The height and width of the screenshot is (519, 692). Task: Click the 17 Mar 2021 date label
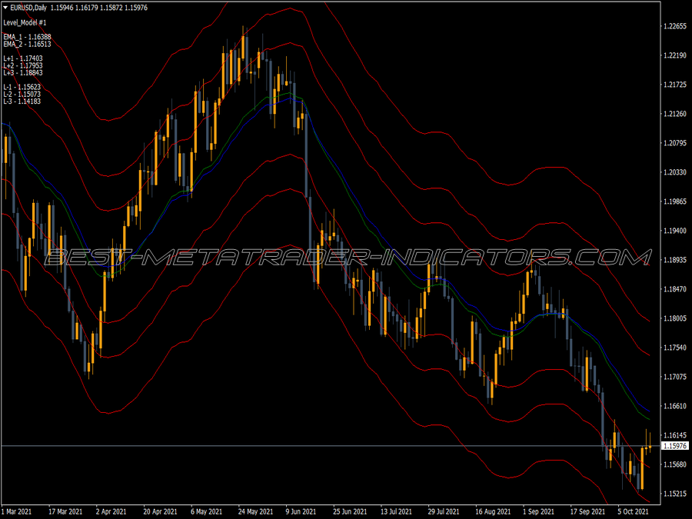pos(65,512)
